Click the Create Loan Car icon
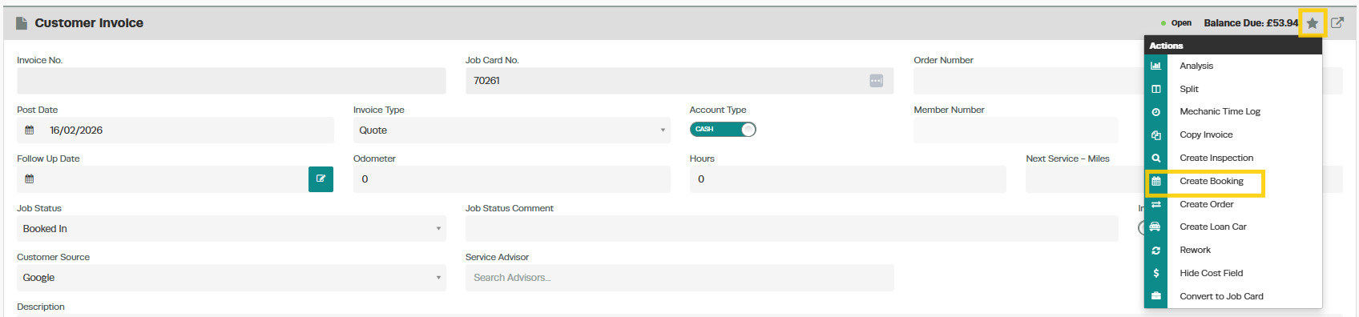This screenshot has width=1359, height=317. [1155, 227]
